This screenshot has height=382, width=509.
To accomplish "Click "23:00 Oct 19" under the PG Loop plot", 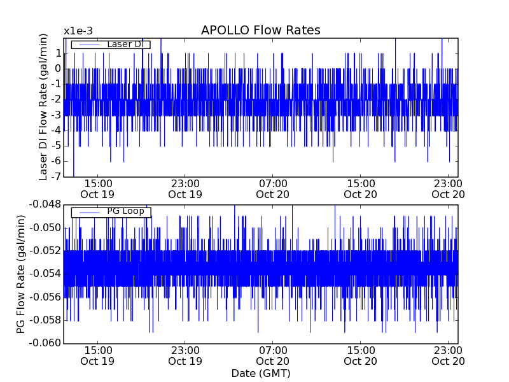I will [185, 356].
